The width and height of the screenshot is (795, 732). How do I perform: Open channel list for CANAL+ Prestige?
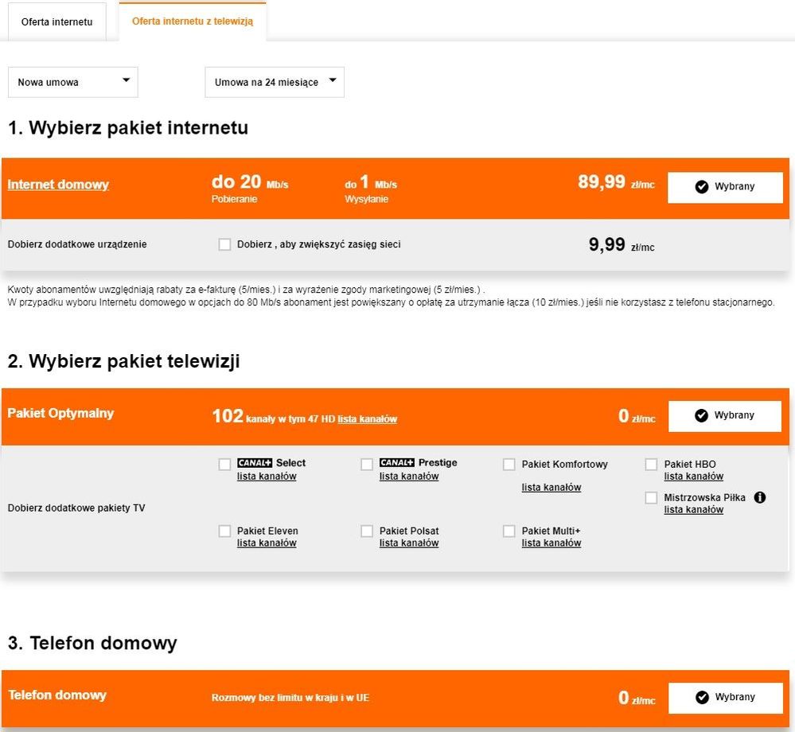[x=409, y=477]
